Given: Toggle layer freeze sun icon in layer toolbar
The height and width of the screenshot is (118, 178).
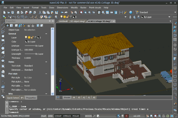Looking at the screenshot, I should coord(65,17).
